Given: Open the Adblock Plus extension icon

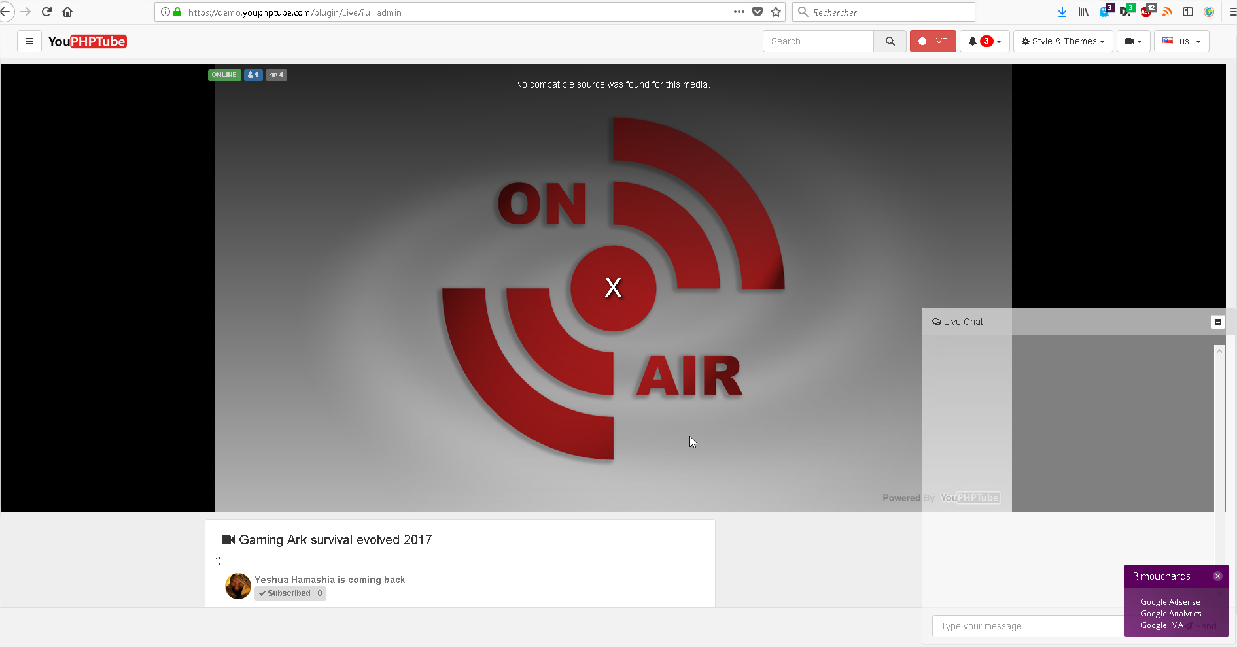Looking at the screenshot, I should click(x=1147, y=11).
